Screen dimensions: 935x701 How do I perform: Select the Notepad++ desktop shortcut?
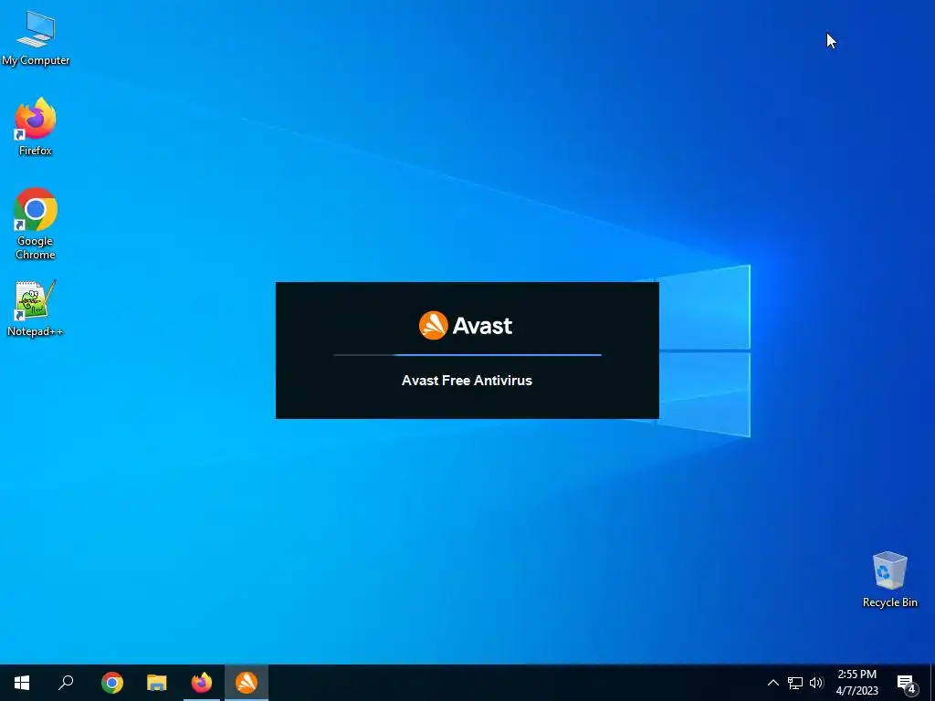(x=36, y=309)
